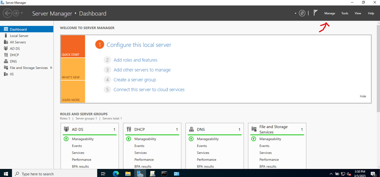Click the IIS sidebar icon
The image size is (380, 177).
pyautogui.click(x=6, y=74)
